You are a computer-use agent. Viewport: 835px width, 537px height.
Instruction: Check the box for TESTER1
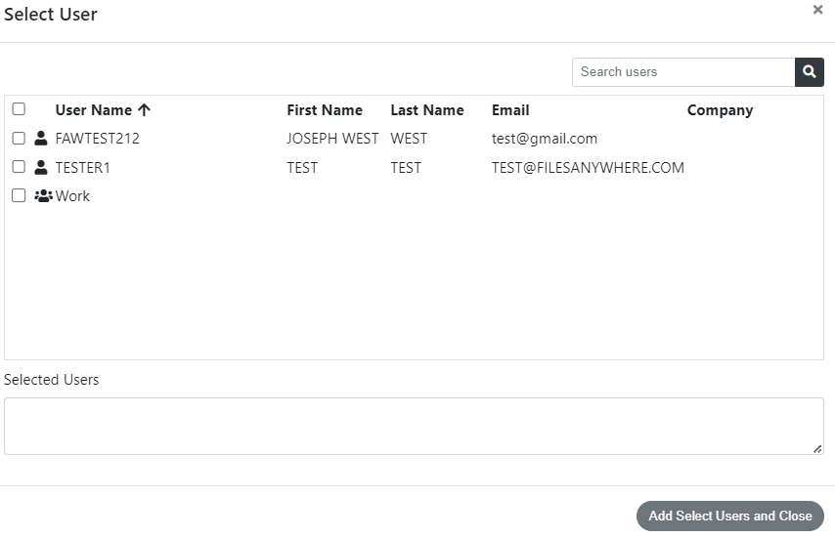click(19, 167)
